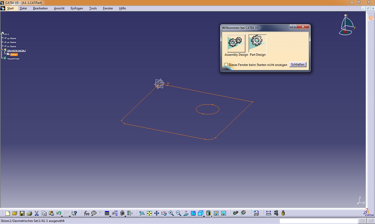
Task: Open the Datei menu
Action: click(x=23, y=8)
